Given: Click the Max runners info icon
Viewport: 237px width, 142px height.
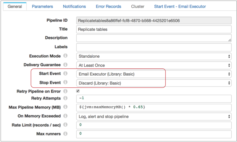Looking at the screenshot, I should [65, 134].
